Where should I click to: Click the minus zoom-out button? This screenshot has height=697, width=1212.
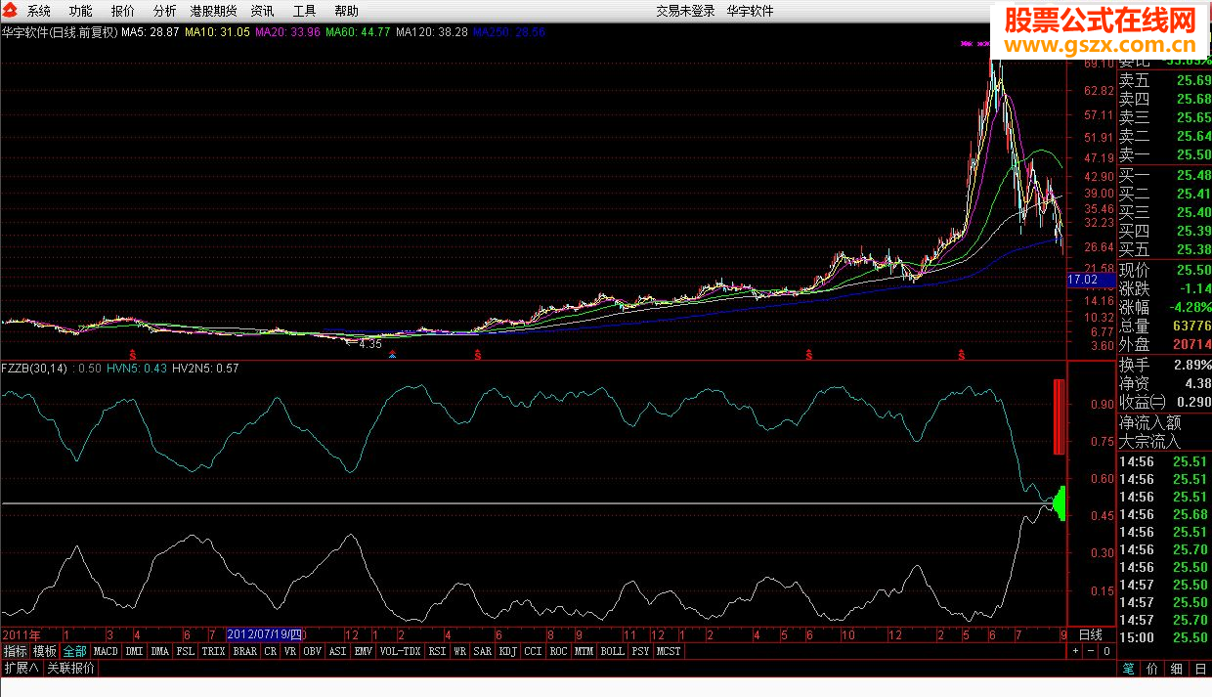pos(1091,651)
